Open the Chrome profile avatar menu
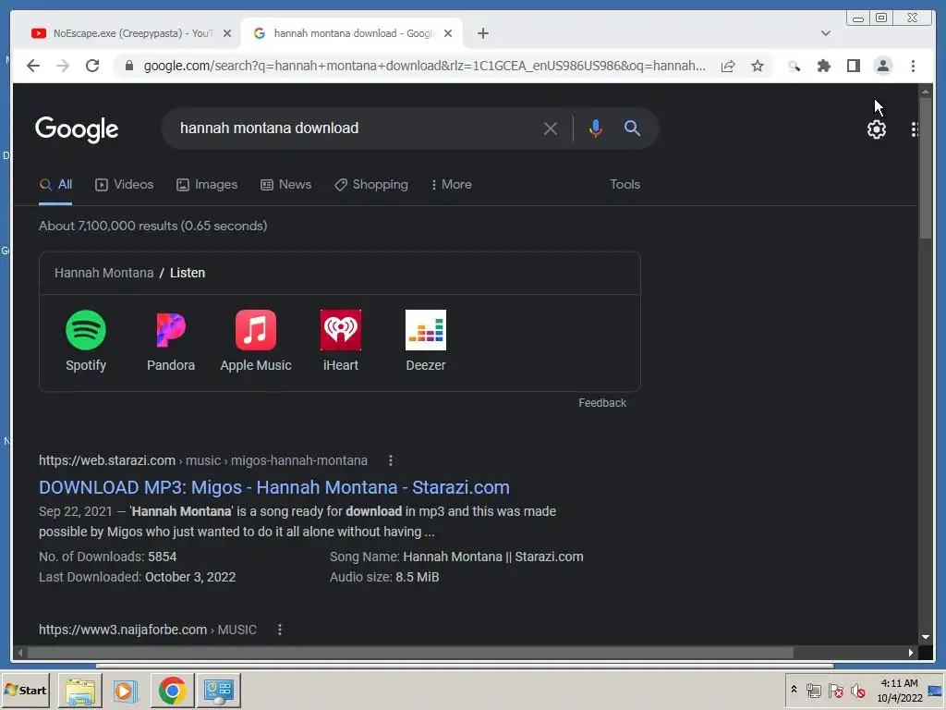The image size is (946, 710). (882, 66)
